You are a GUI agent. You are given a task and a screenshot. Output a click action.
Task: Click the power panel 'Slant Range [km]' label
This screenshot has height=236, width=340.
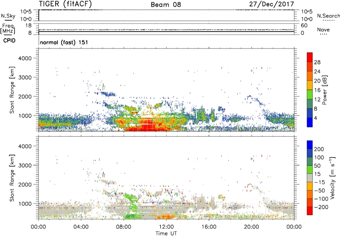(12, 90)
